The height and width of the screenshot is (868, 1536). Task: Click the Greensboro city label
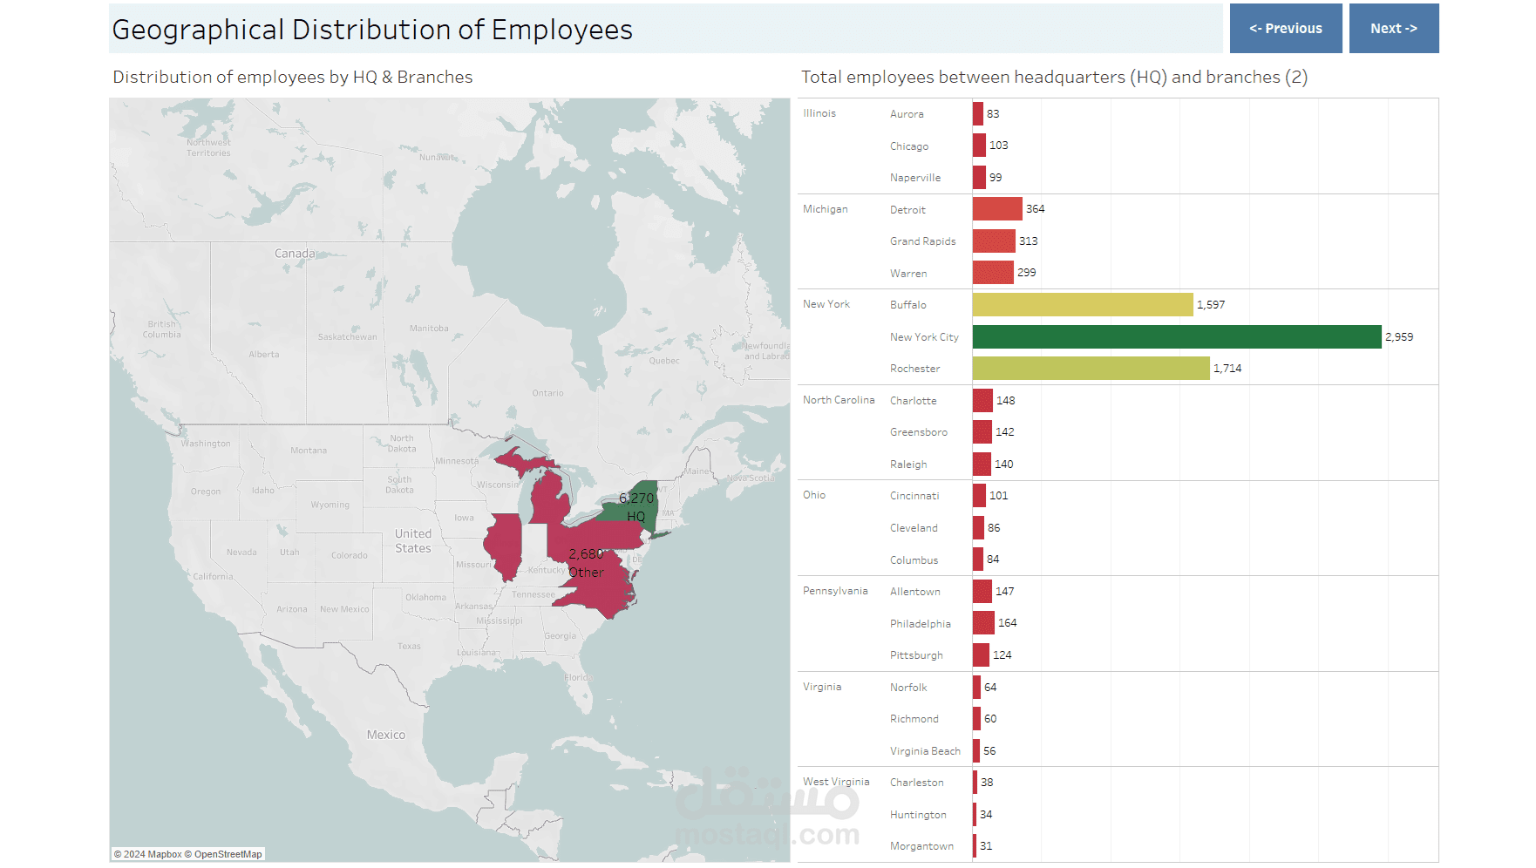[x=919, y=432]
